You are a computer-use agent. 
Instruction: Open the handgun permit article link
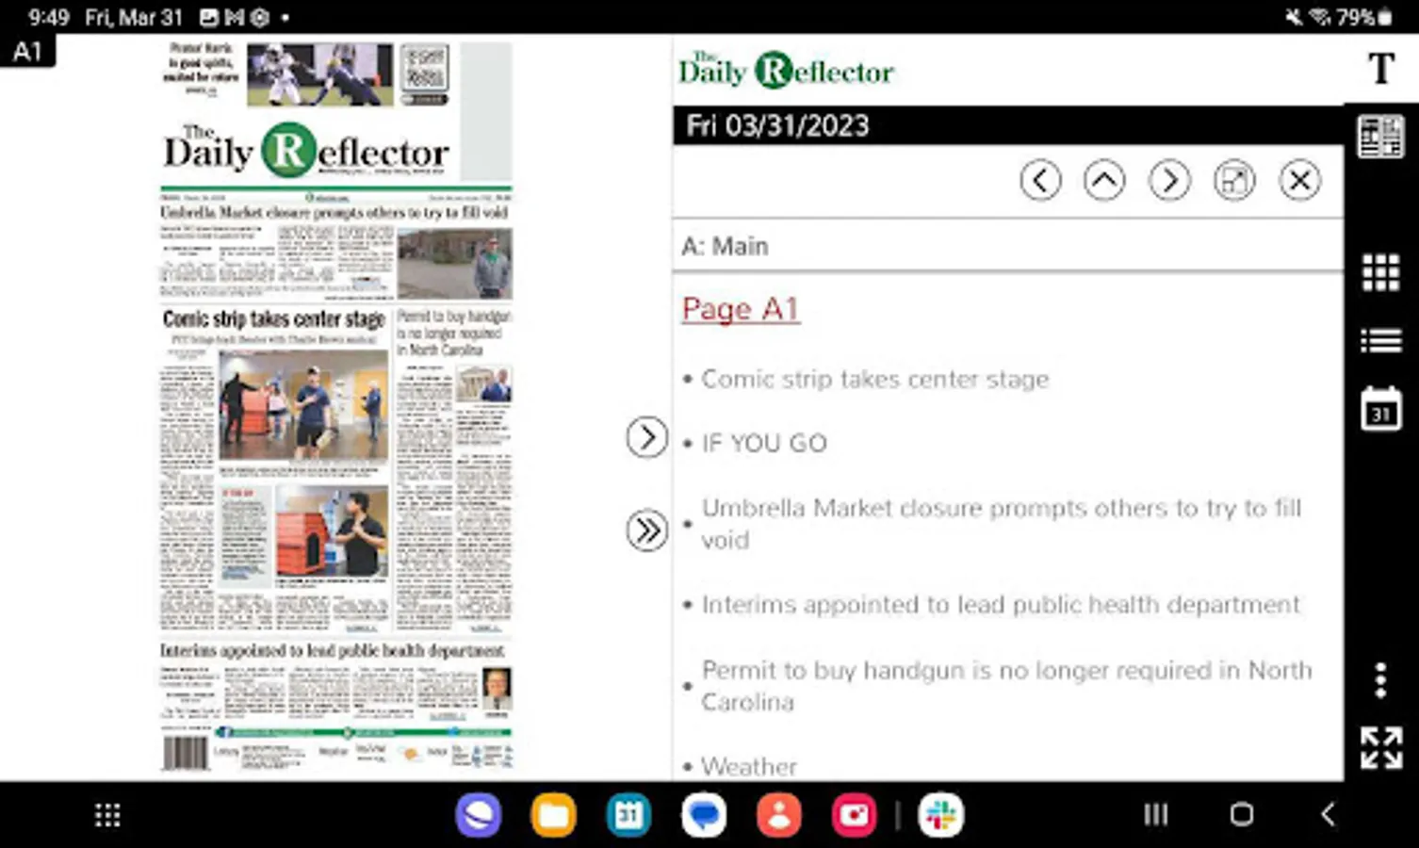click(1006, 686)
